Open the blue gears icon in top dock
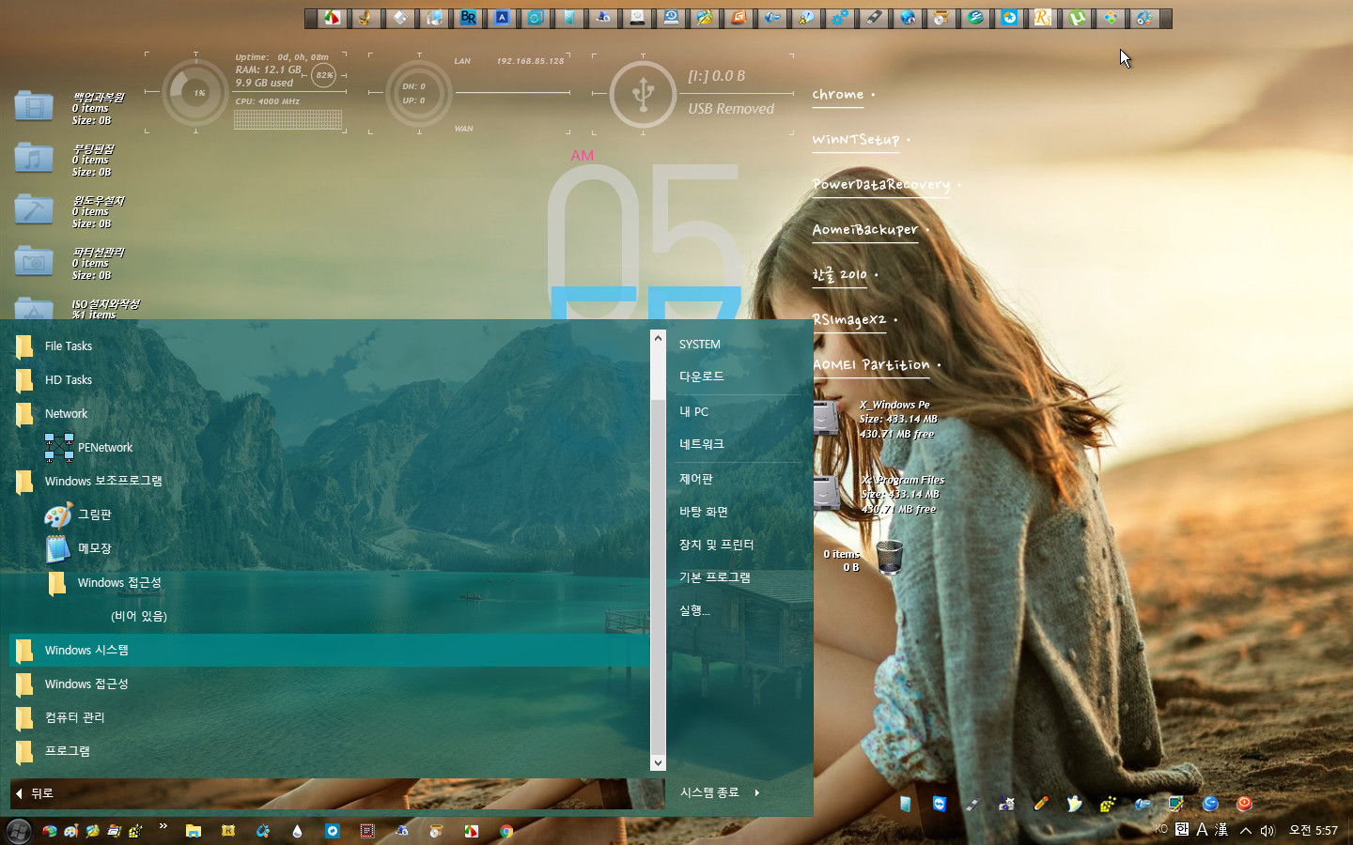1353x845 pixels. point(840,18)
